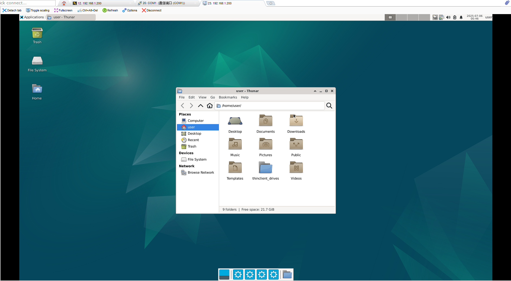
Task: Click the /home/user/ location bar
Action: [x=269, y=106]
